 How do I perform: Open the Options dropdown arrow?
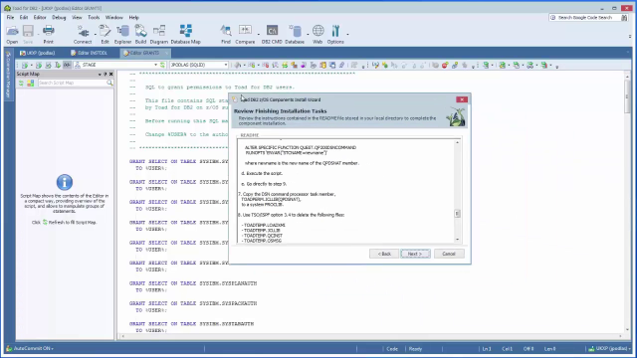click(x=347, y=34)
